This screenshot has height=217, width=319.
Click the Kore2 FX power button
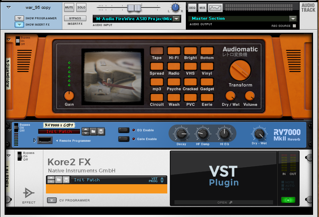point(288,200)
